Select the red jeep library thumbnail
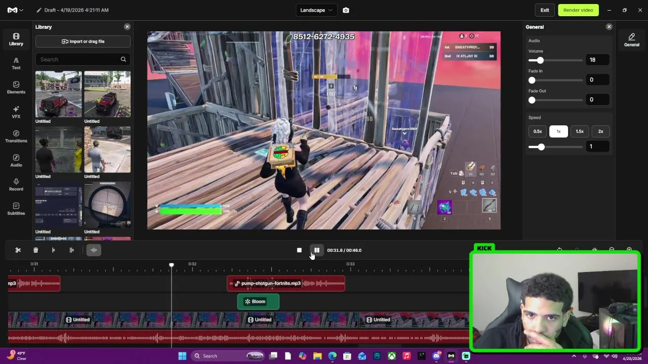 click(x=58, y=94)
